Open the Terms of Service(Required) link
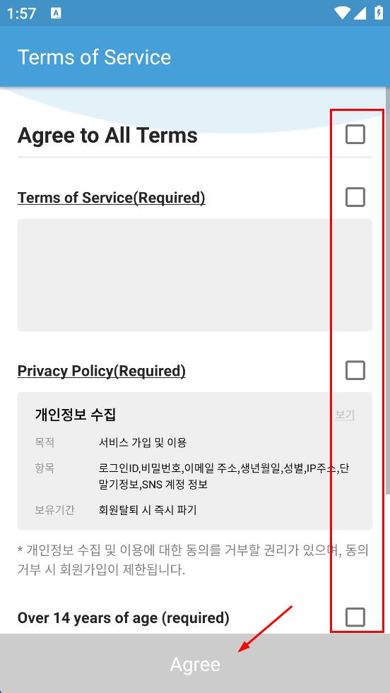390x693 pixels. click(x=111, y=198)
